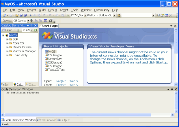The width and height of the screenshot is (179, 127).
Task: Click the Paste toolbar icon
Action: point(39,15)
